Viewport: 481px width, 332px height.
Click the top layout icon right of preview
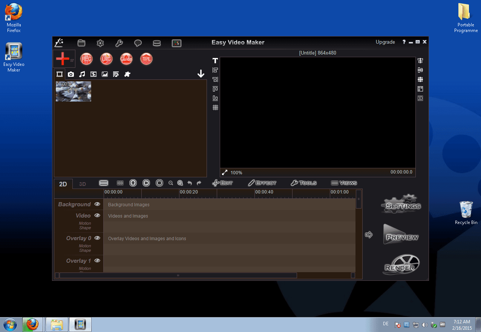tap(420, 61)
